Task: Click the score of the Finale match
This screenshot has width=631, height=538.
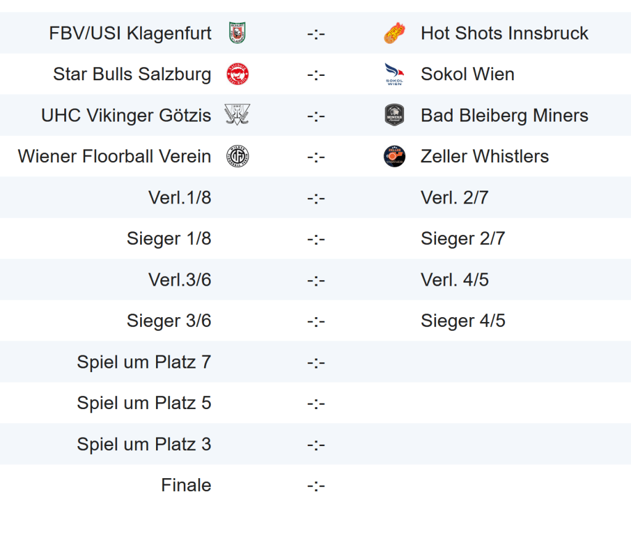Action: [x=316, y=486]
